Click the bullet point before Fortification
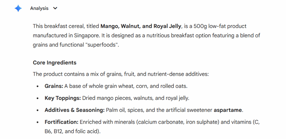The height and width of the screenshot is (139, 286). tap(38, 122)
